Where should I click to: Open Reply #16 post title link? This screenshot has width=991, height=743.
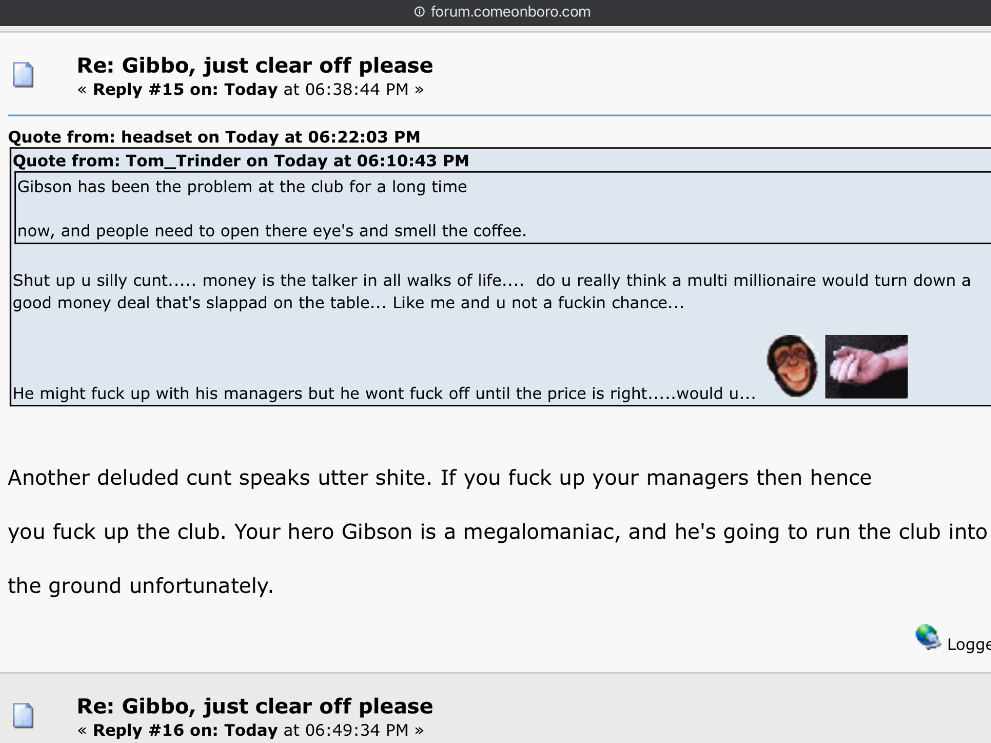[x=255, y=706]
